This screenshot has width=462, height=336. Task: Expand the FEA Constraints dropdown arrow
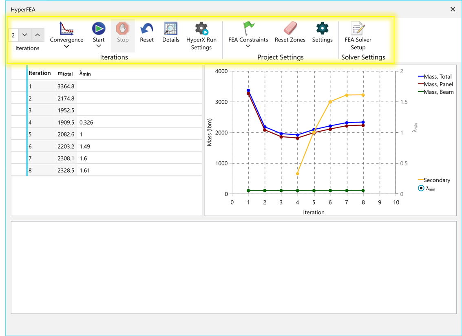click(x=248, y=46)
